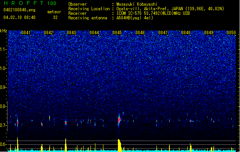Screen dimensions: 240x152
Task: Click the 0841 time marker
Action: coord(26,33)
